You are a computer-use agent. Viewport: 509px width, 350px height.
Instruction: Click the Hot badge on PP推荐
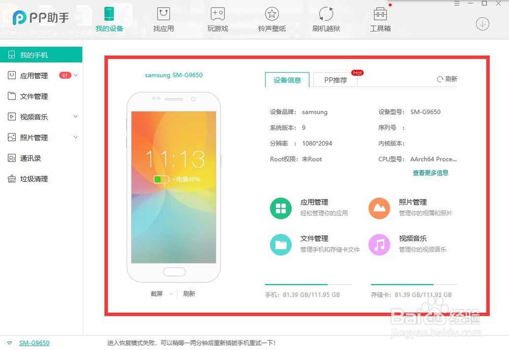(x=357, y=73)
